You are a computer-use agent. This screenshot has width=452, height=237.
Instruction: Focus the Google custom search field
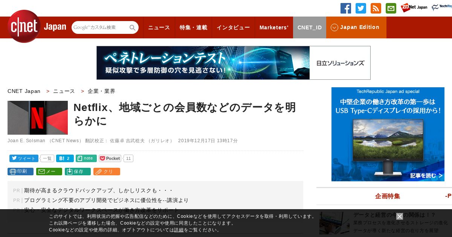pos(100,27)
